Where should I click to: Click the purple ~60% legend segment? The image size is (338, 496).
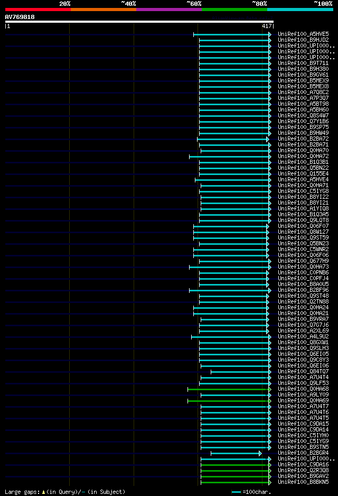[x=169, y=10]
